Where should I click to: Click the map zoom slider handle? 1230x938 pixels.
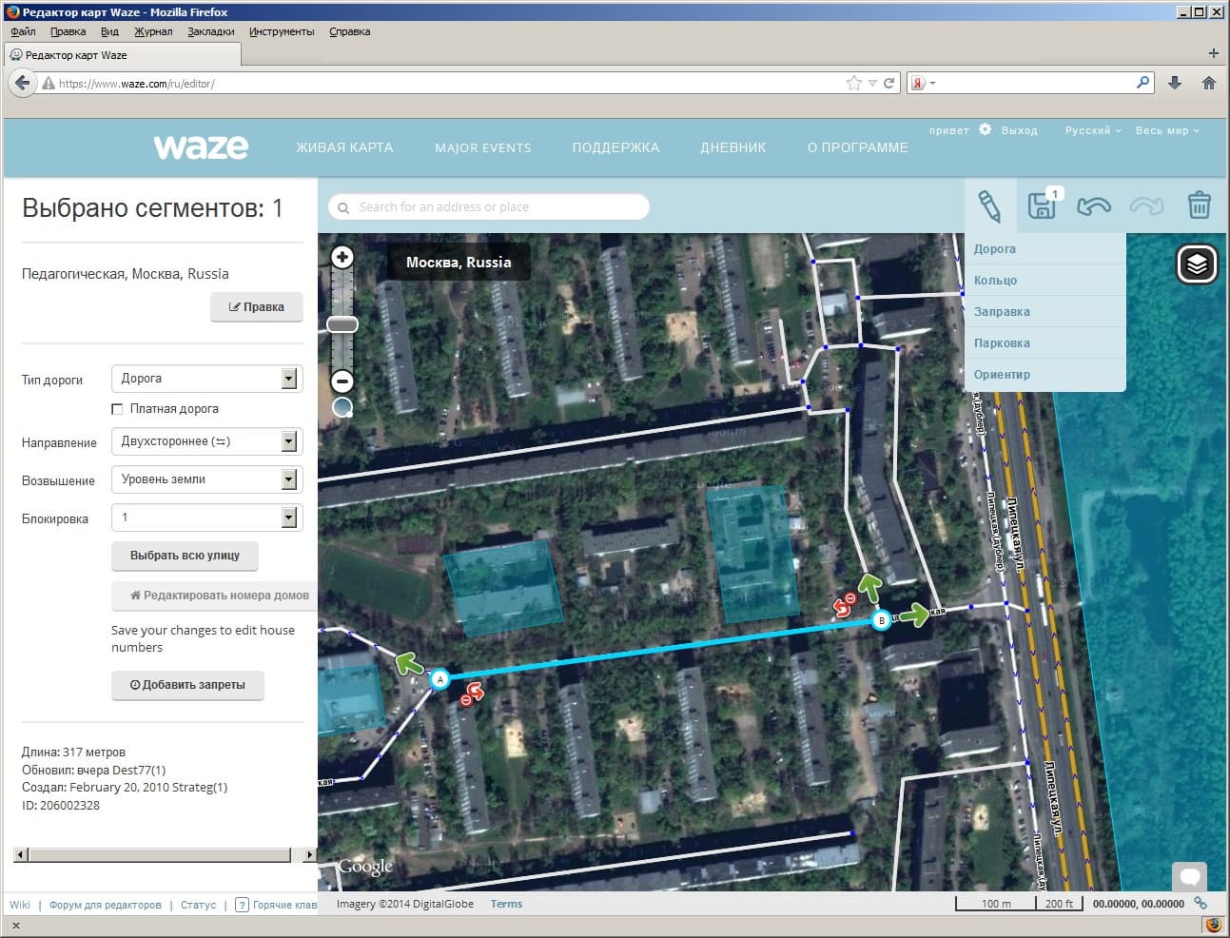coord(342,324)
